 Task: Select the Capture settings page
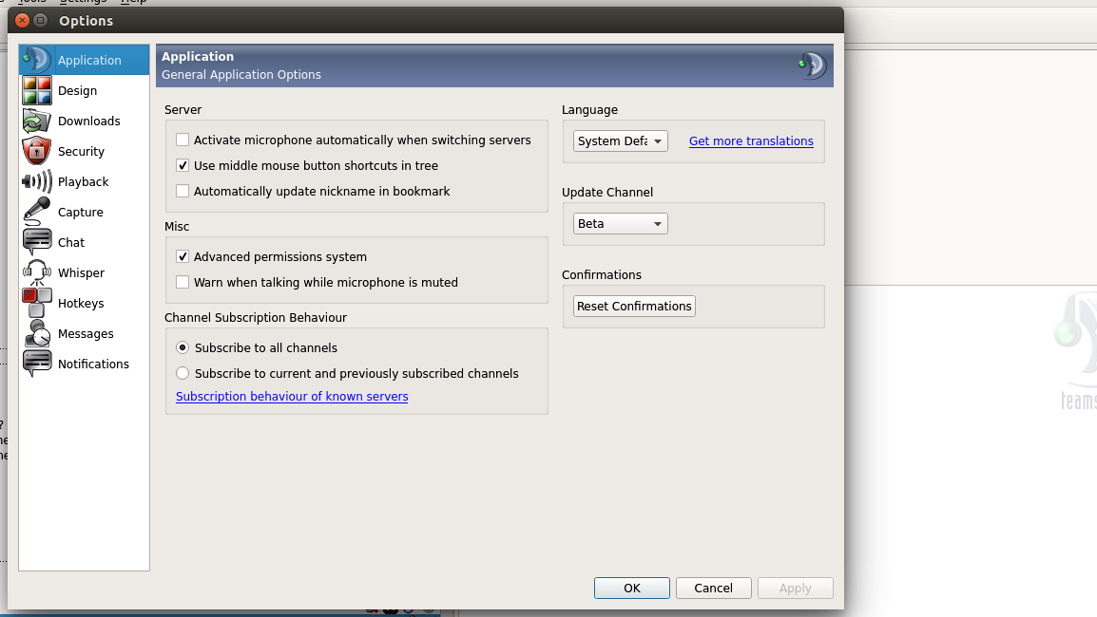[84, 212]
